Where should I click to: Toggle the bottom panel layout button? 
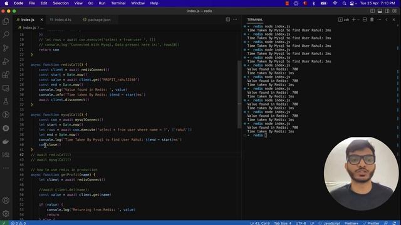click(x=380, y=11)
